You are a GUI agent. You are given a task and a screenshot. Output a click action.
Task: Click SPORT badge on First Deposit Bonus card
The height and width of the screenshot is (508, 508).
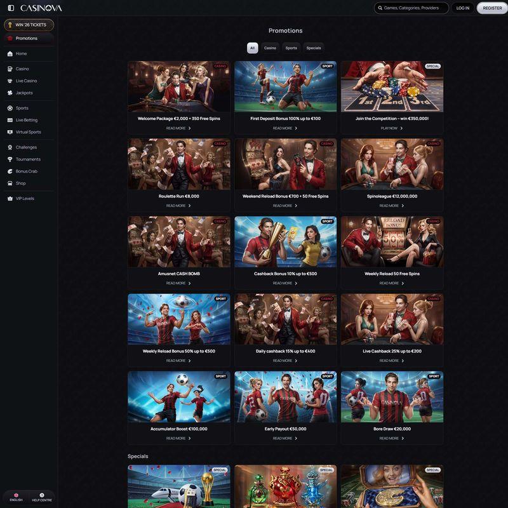point(327,66)
